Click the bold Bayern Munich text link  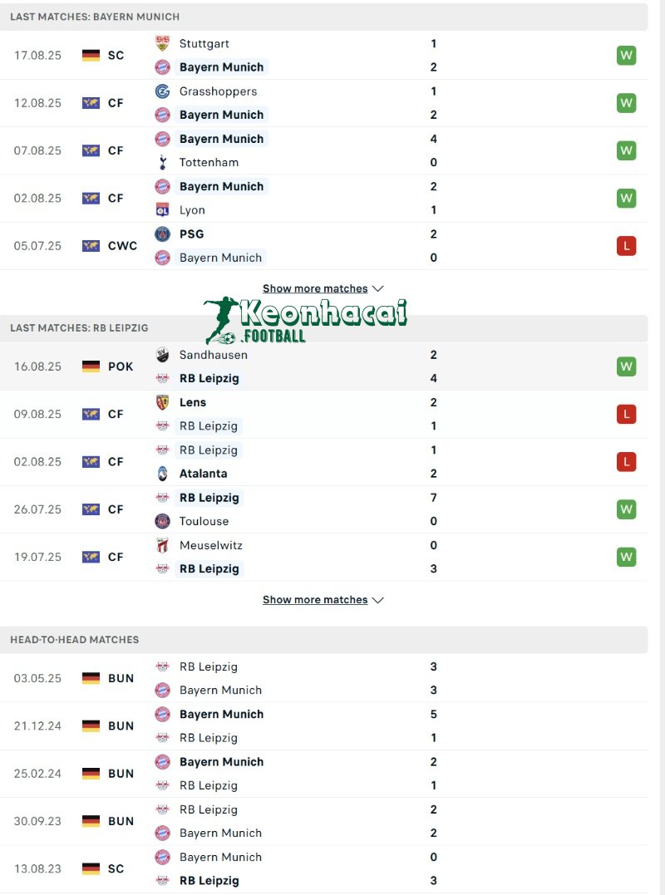(221, 66)
